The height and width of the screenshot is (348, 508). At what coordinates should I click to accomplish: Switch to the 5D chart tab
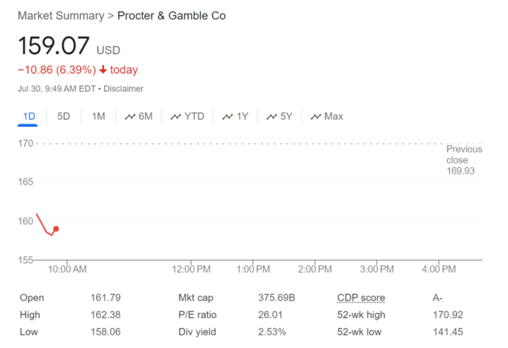(x=63, y=117)
